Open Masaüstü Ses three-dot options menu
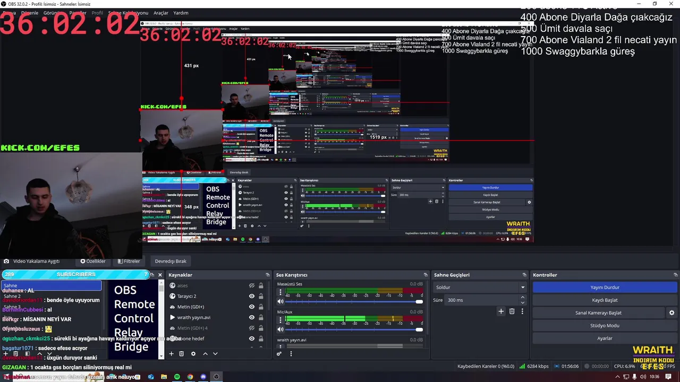Screen dimensions: 680x382 (280, 292)
